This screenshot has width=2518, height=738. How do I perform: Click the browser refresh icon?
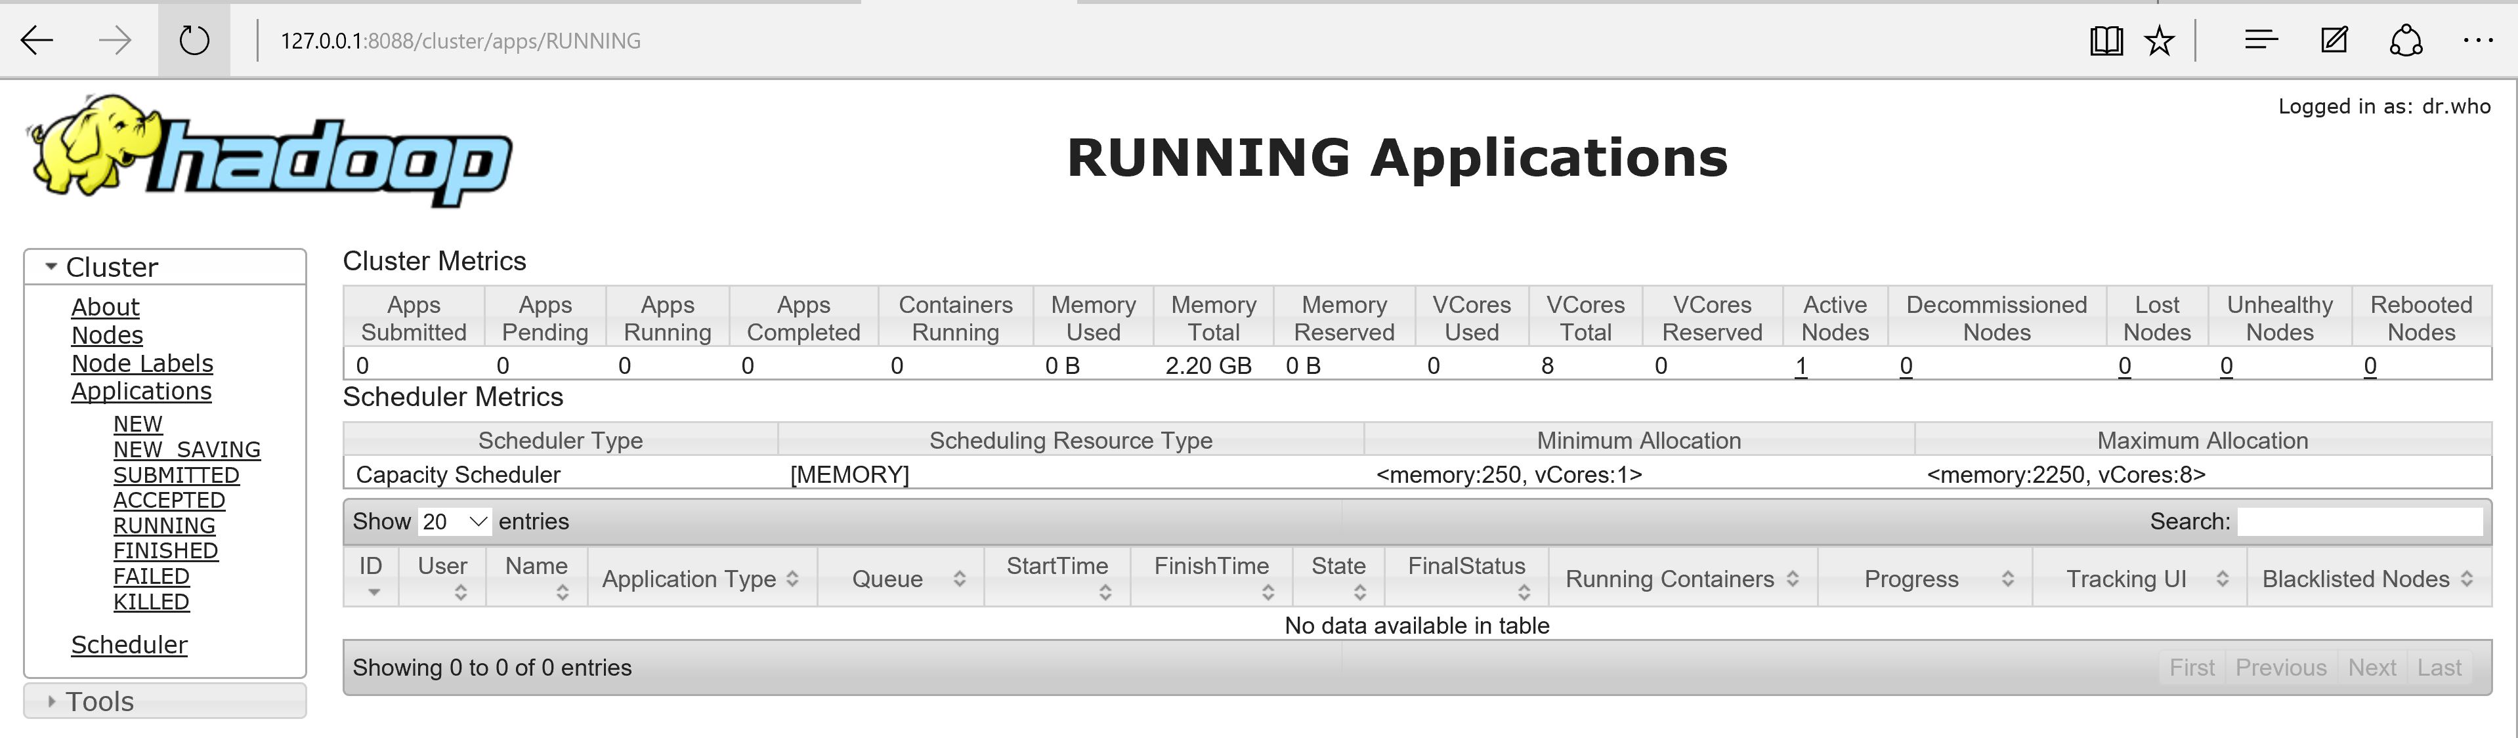click(x=194, y=40)
